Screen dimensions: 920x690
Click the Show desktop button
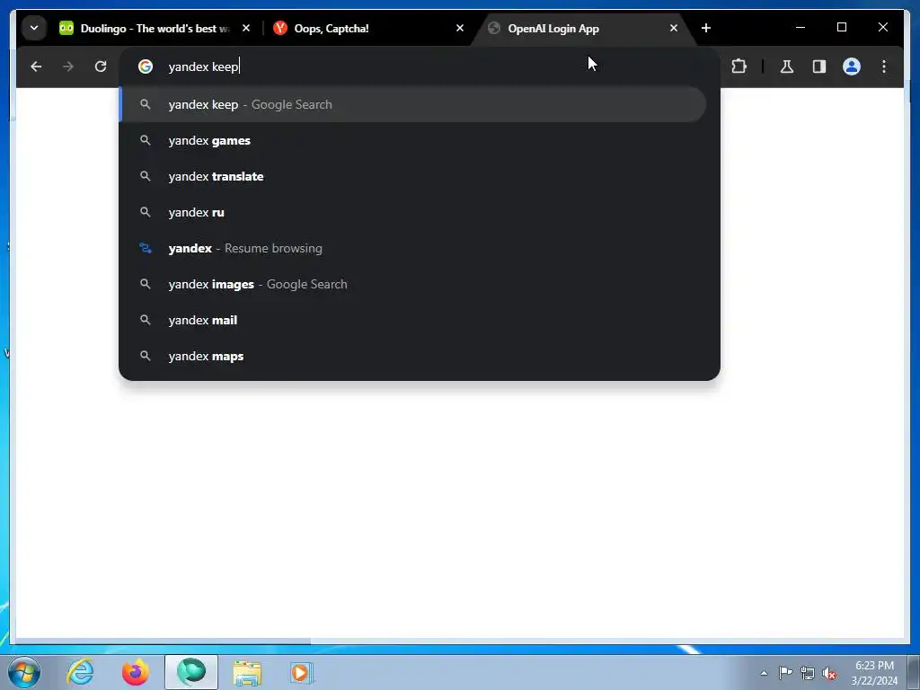click(913, 672)
